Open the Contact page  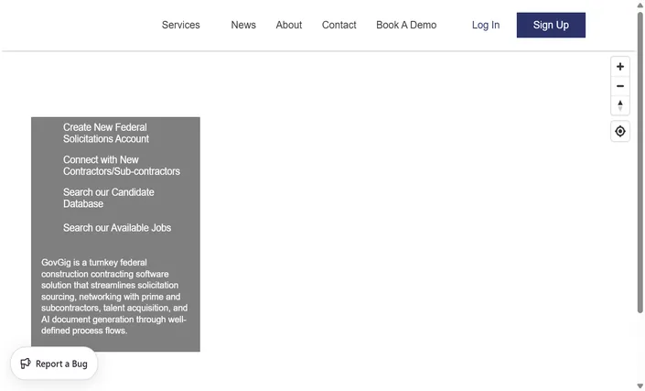click(339, 25)
